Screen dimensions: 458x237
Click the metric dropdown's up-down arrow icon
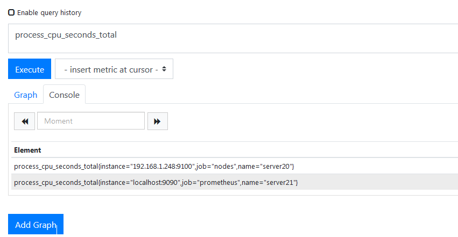[x=164, y=69]
